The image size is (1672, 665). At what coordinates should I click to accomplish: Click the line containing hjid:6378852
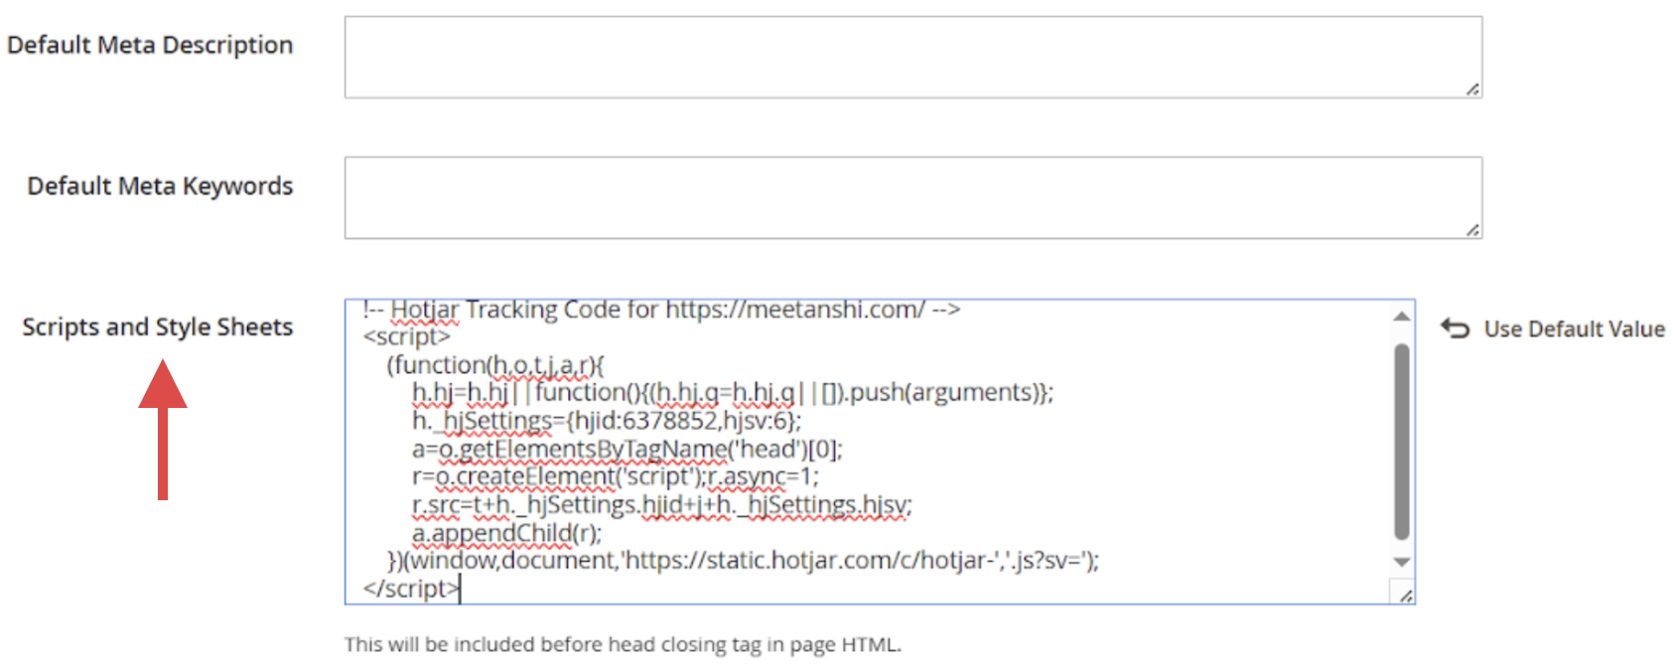tap(607, 421)
